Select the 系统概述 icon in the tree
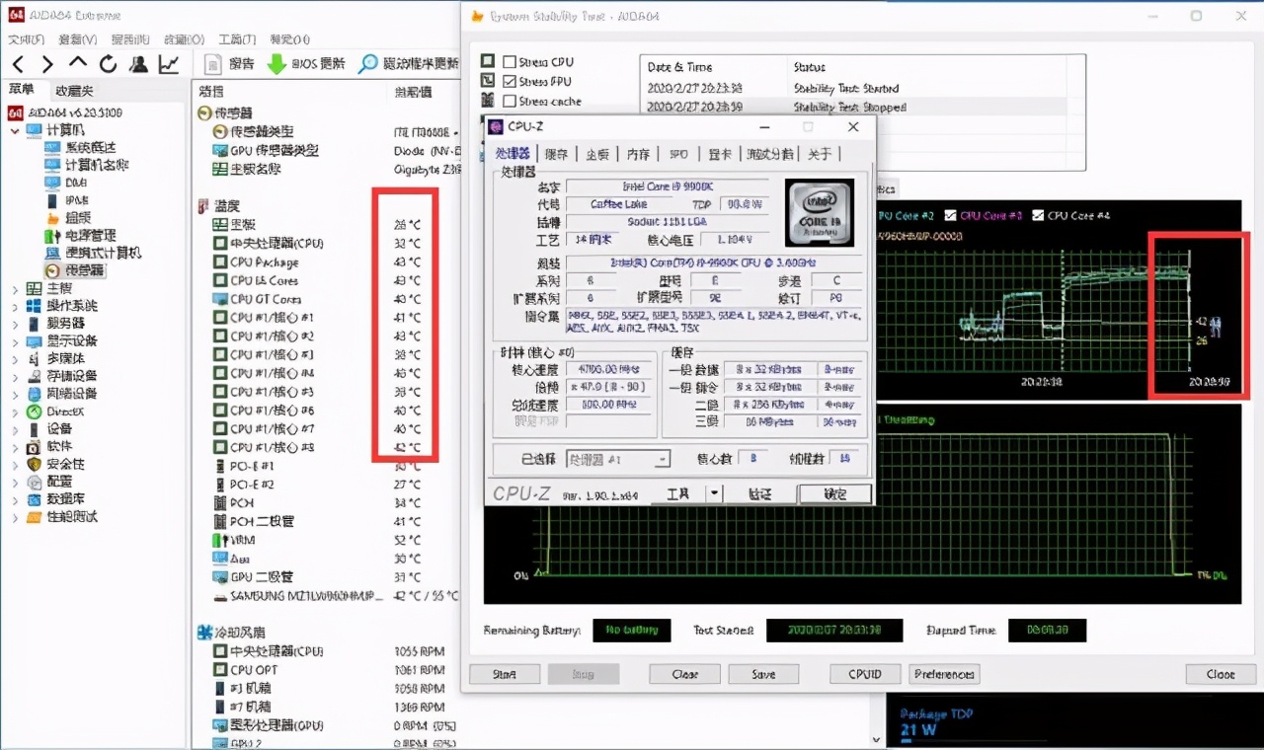The image size is (1264, 750). [51, 147]
